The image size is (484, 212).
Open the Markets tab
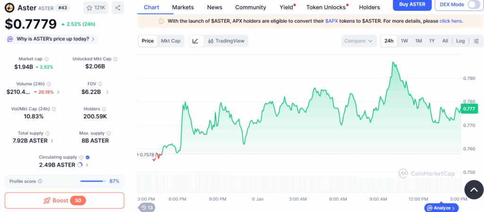point(183,7)
